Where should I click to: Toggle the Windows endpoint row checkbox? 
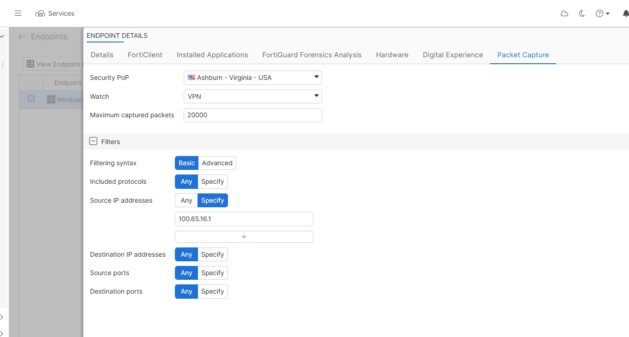click(31, 99)
